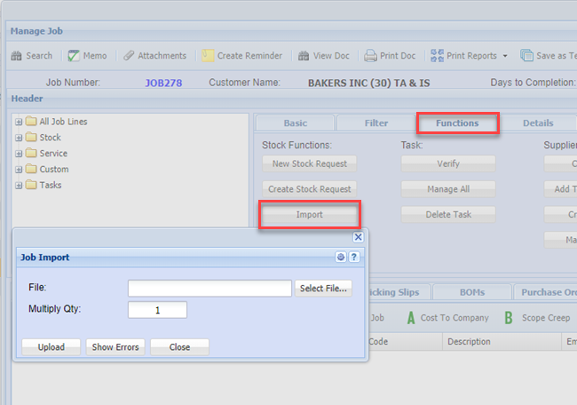Expand the Stock folder node
Screen dimensions: 577x405
click(18, 138)
